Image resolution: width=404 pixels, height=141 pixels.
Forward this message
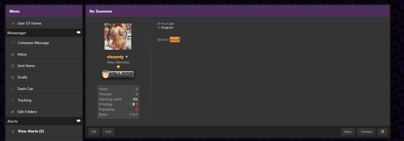[x=366, y=132]
